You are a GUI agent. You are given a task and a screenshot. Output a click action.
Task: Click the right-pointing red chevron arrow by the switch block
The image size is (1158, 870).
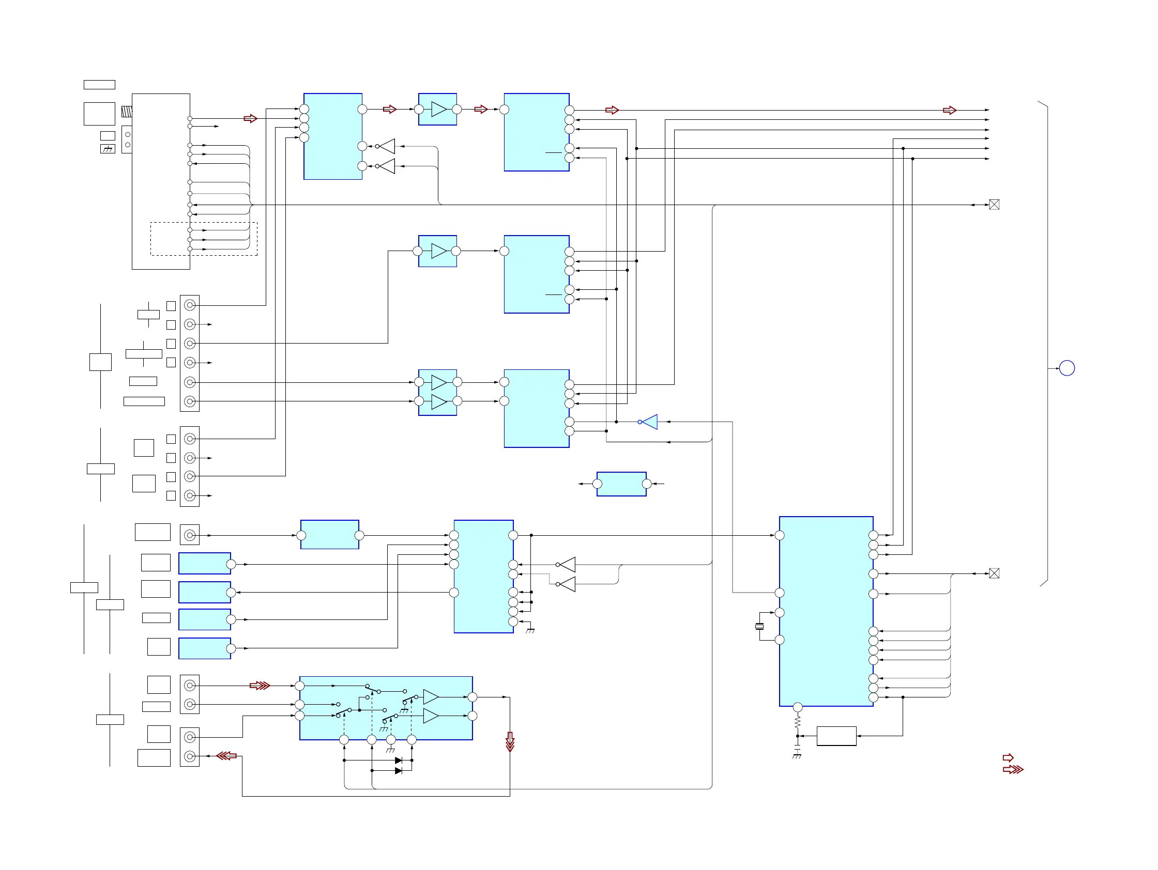(x=260, y=686)
